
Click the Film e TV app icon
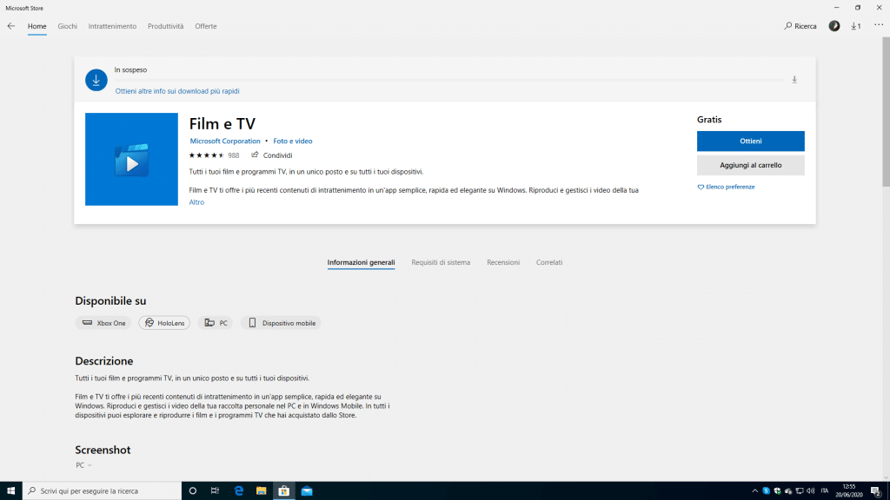tap(131, 160)
